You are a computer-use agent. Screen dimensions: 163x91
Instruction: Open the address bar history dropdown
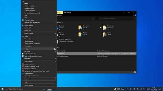(93, 18)
